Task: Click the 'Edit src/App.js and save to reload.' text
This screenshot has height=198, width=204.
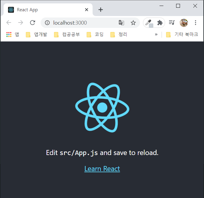Action: coord(102,153)
